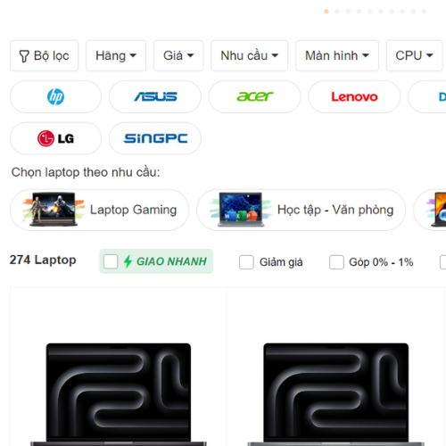
Task: Expand the Màn hình dropdown
Action: [337, 55]
